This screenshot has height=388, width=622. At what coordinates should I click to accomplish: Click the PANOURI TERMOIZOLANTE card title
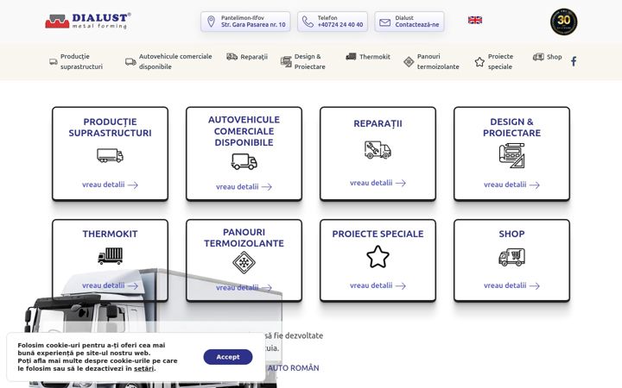(244, 238)
